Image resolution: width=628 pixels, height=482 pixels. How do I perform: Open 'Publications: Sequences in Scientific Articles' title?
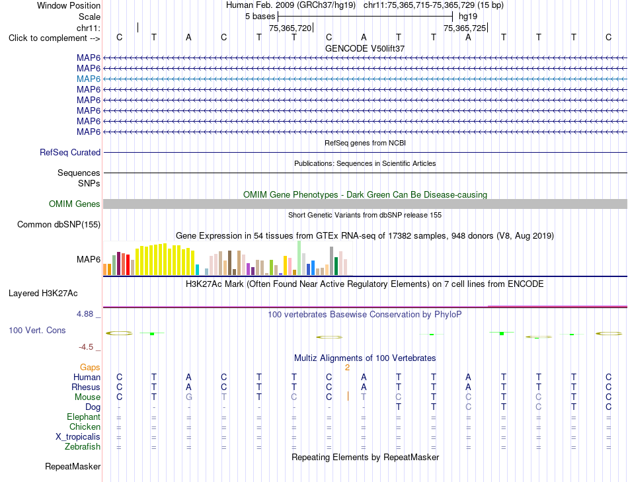[365, 163]
